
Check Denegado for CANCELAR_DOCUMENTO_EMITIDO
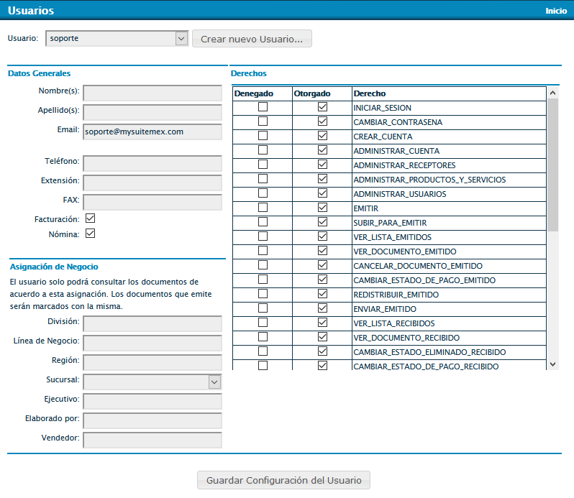click(263, 265)
